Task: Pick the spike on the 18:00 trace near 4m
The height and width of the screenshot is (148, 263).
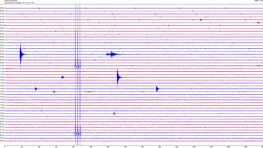Action: tap(42, 111)
